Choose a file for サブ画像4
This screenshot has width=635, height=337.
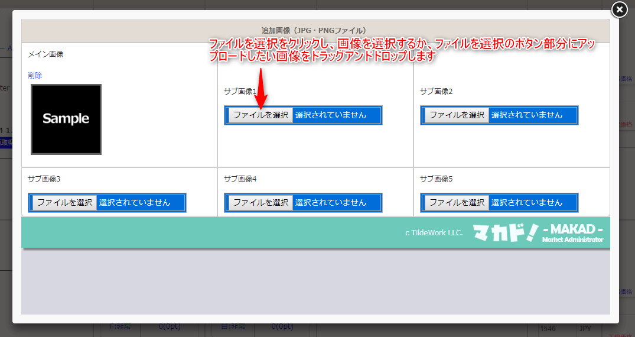260,202
